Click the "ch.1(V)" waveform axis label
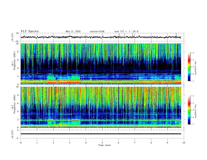207x160 pixels. 13,37
